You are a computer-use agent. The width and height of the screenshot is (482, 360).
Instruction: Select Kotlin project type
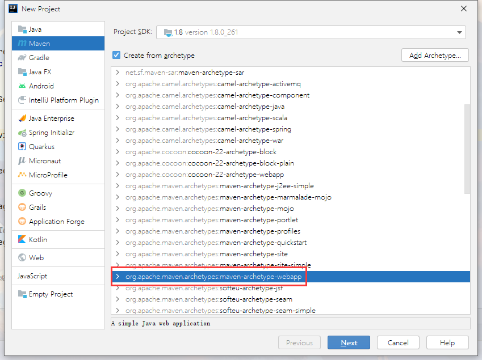(x=58, y=239)
